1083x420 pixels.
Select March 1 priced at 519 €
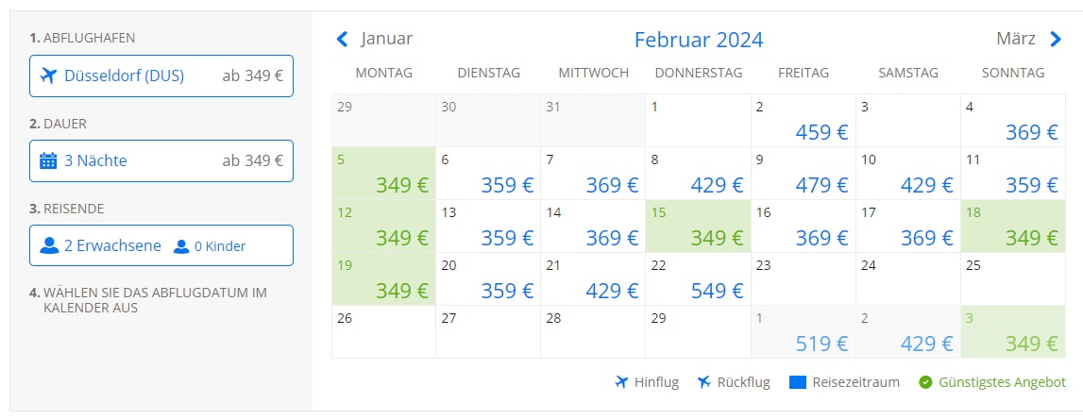804,332
